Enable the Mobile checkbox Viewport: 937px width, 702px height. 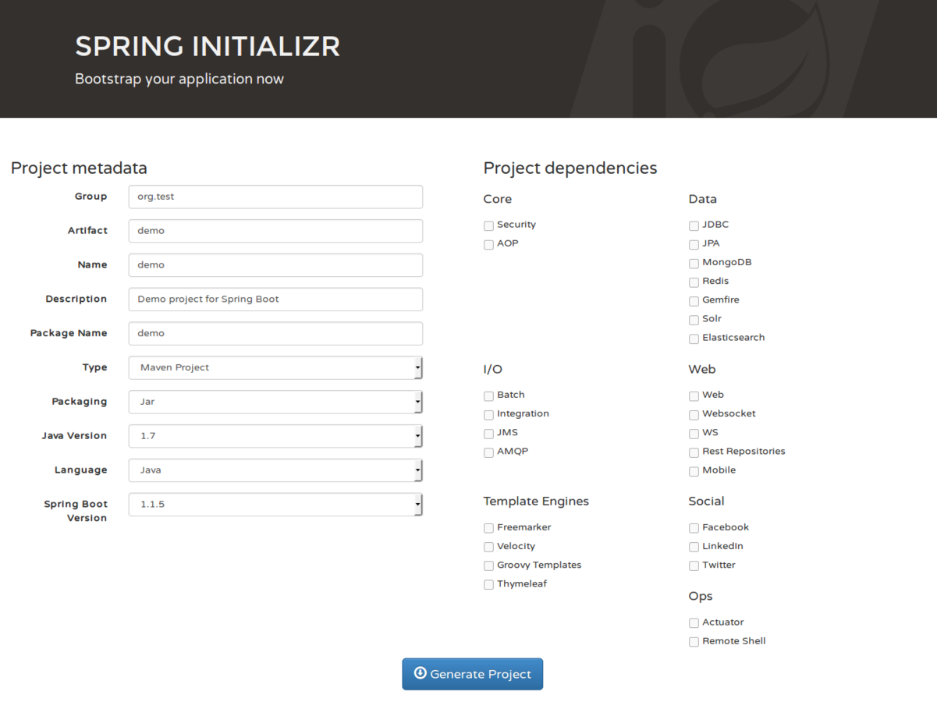coord(694,471)
